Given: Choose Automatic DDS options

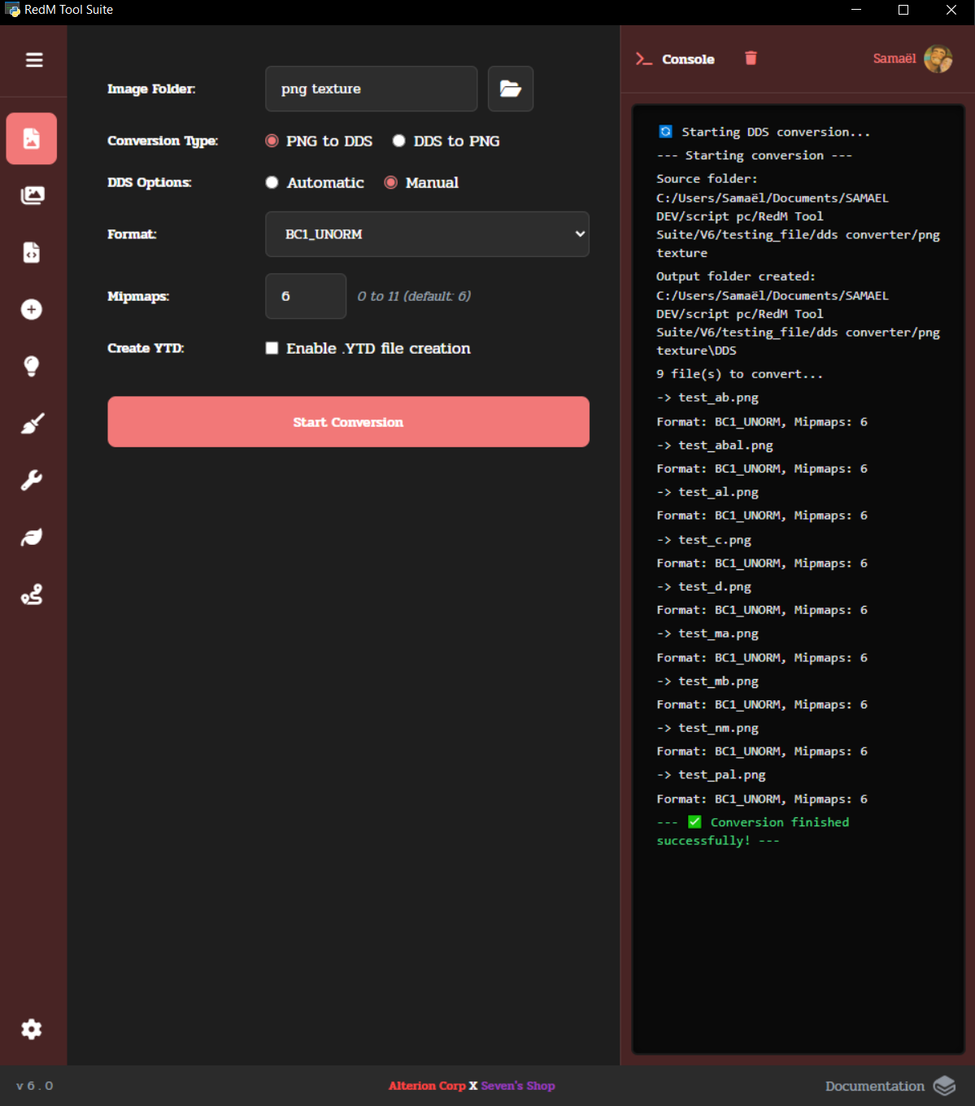Looking at the screenshot, I should click(x=272, y=183).
